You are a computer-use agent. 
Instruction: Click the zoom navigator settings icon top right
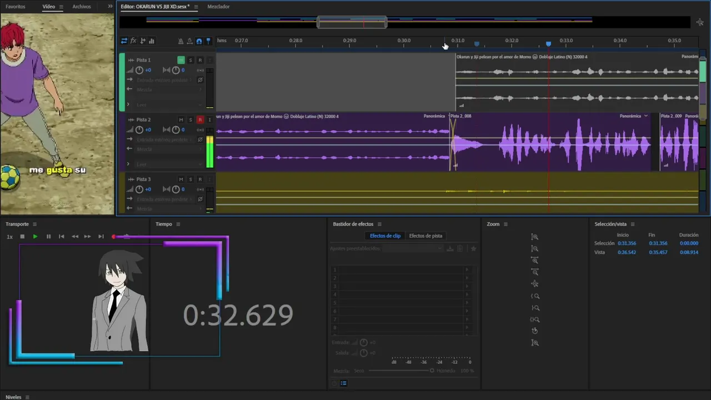700,22
